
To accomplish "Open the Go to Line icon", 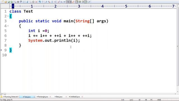I will coord(55,2).
